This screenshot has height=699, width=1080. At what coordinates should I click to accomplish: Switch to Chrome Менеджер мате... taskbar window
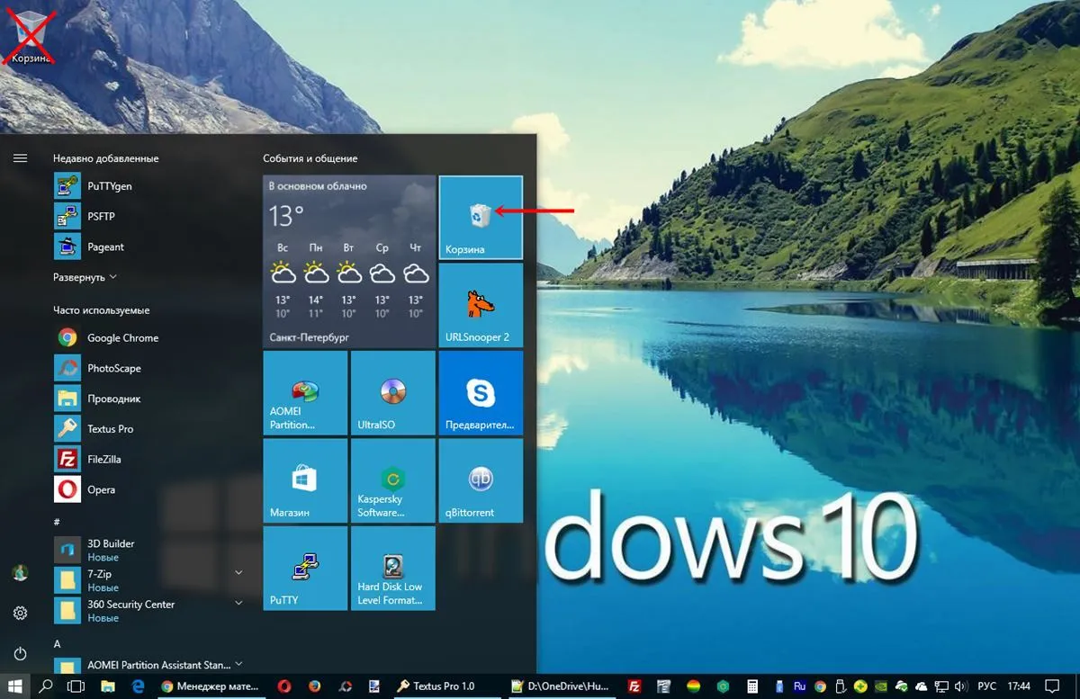pos(212,686)
